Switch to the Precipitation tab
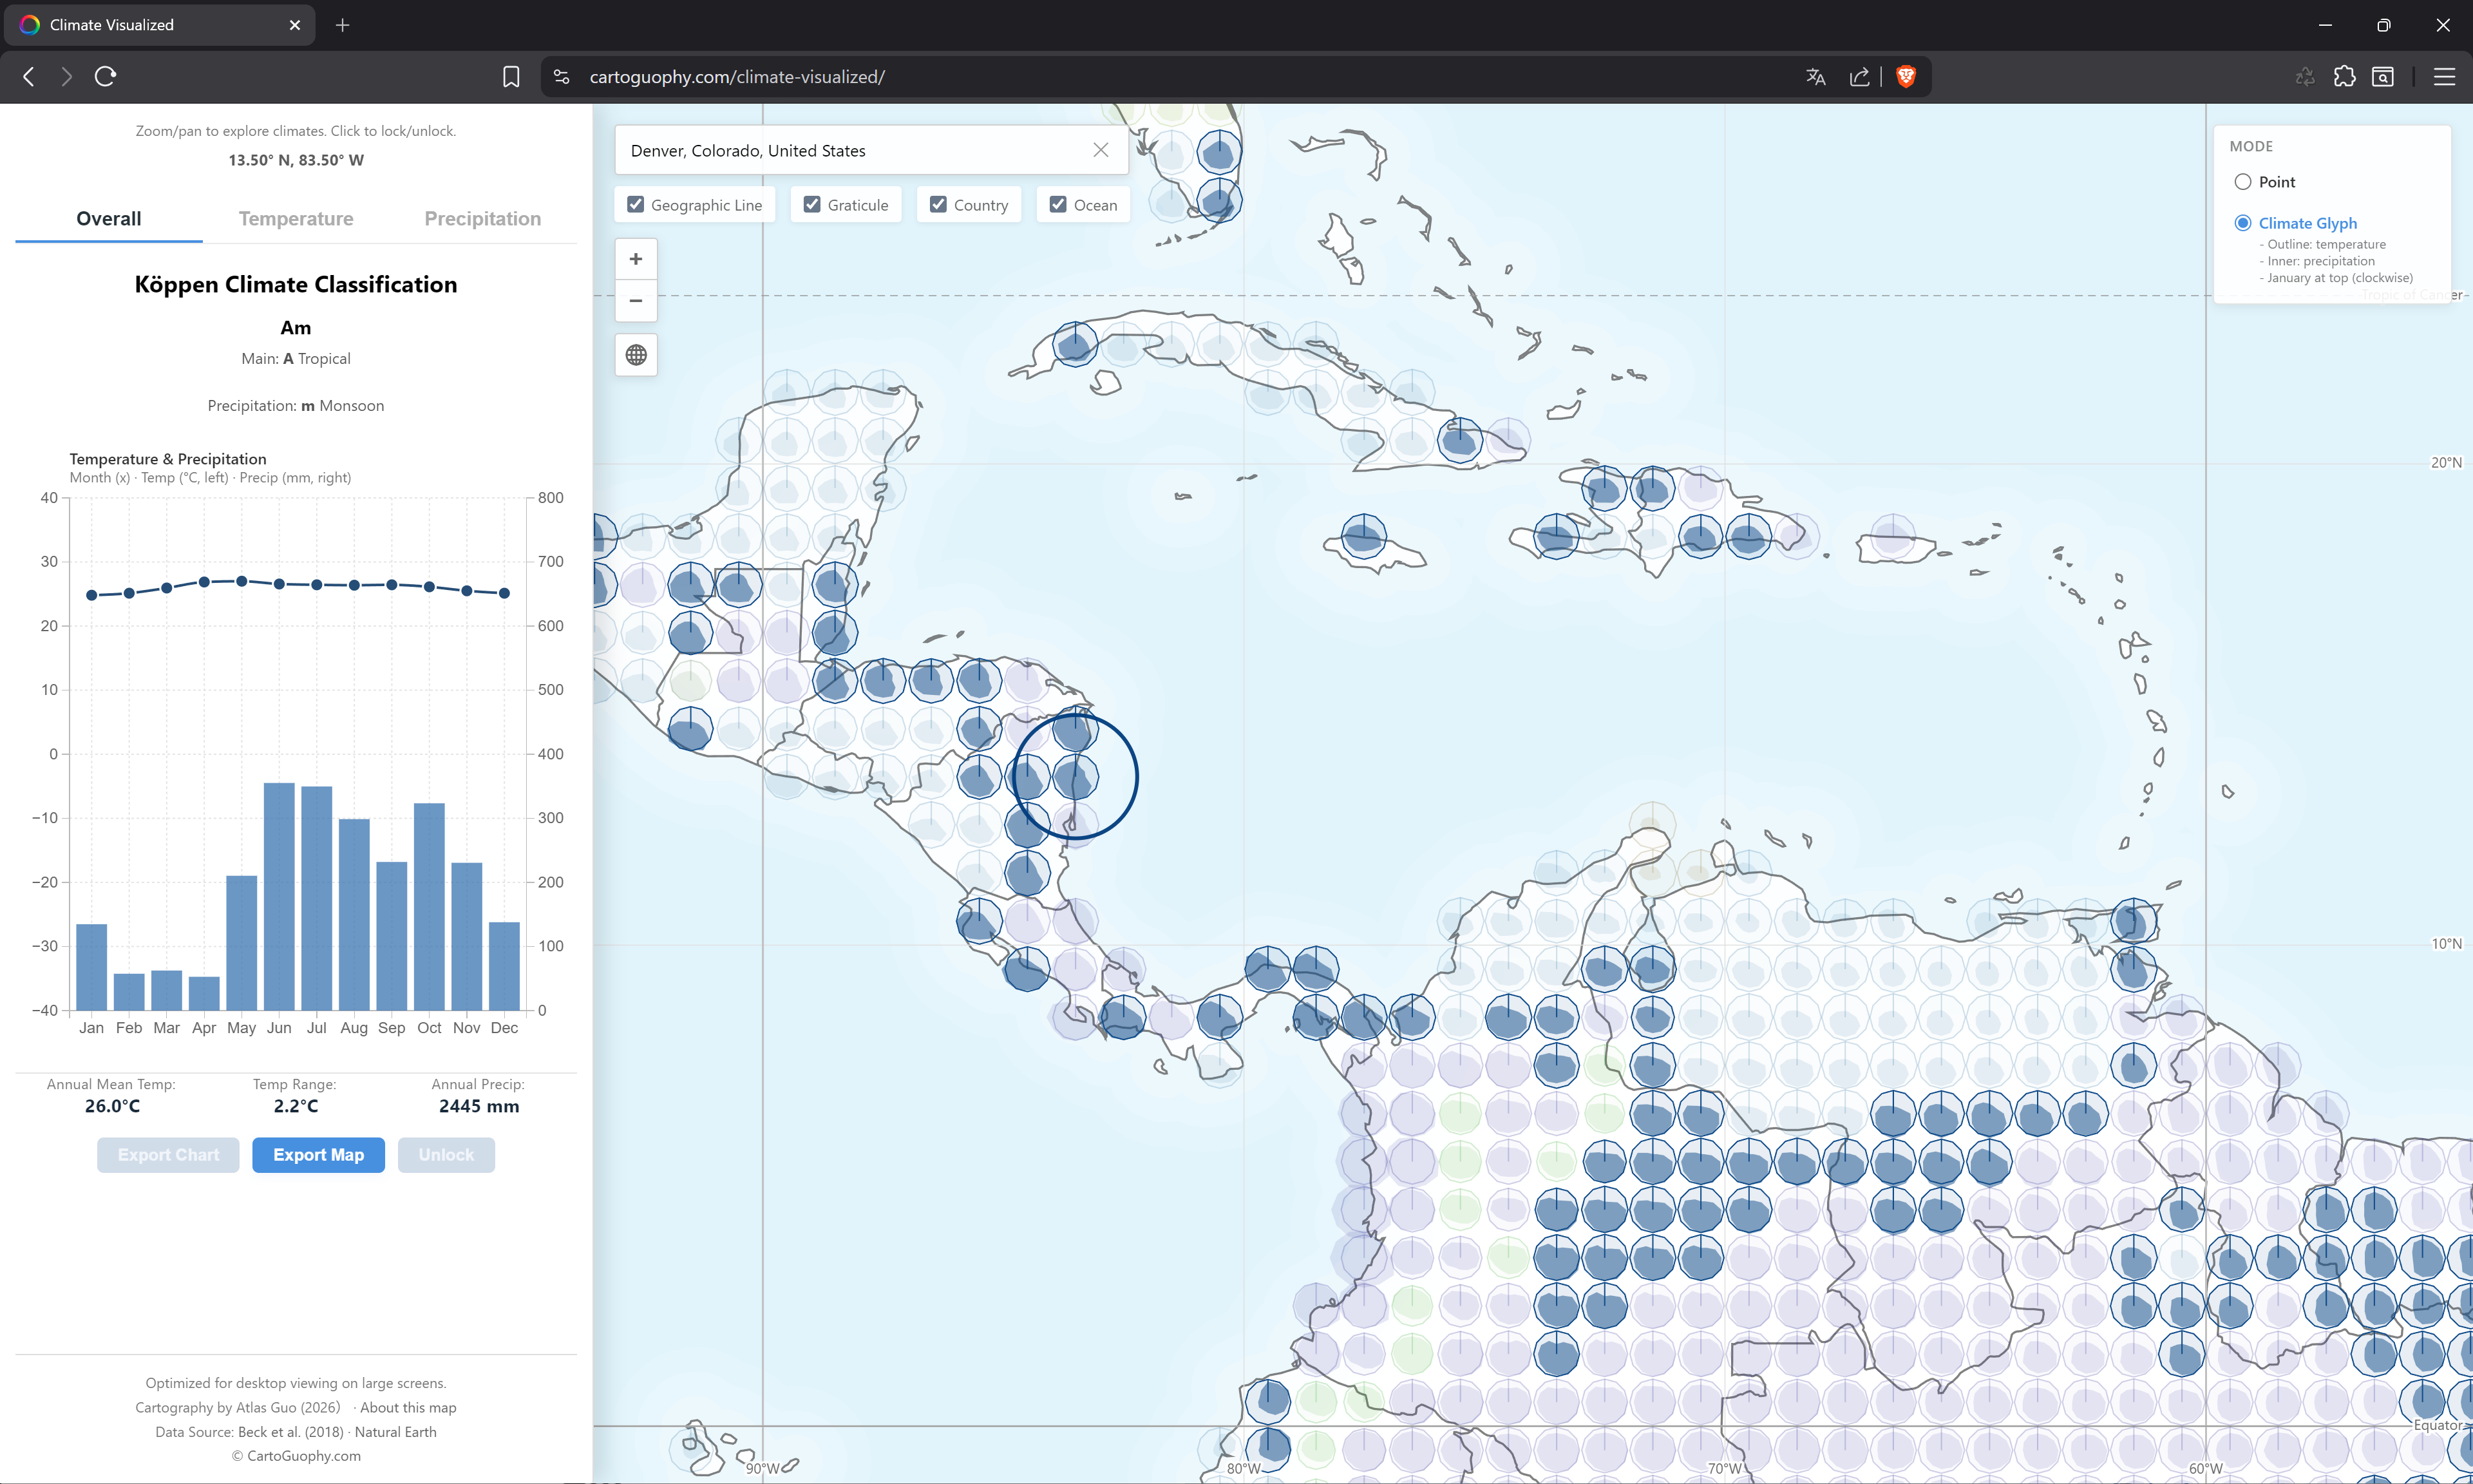The width and height of the screenshot is (2473, 1484). pos(483,219)
